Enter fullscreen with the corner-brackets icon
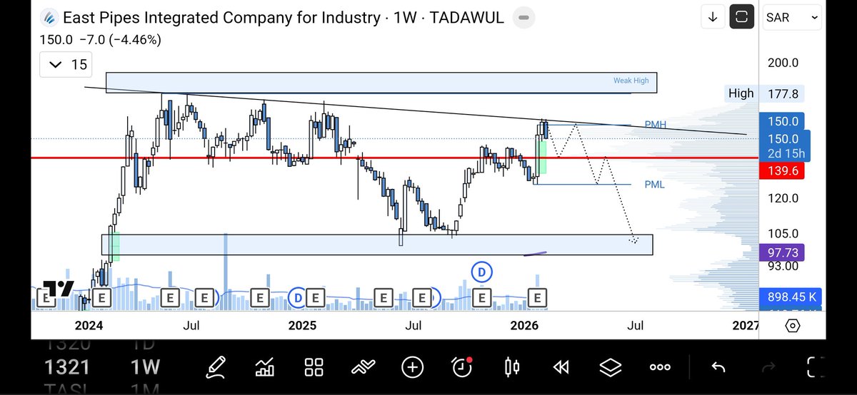The width and height of the screenshot is (857, 395). [816, 366]
